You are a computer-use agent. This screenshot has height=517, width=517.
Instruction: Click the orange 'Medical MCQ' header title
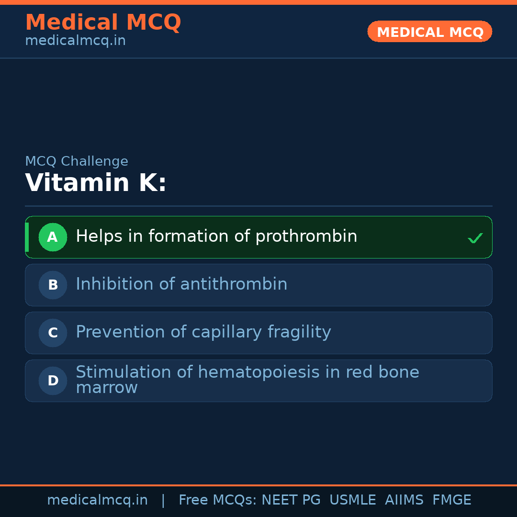pos(103,22)
